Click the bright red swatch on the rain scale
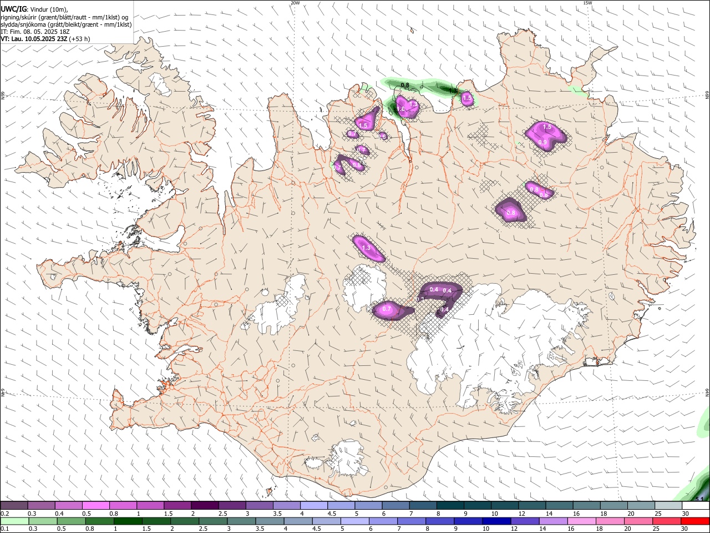710x533 pixels. [696, 521]
